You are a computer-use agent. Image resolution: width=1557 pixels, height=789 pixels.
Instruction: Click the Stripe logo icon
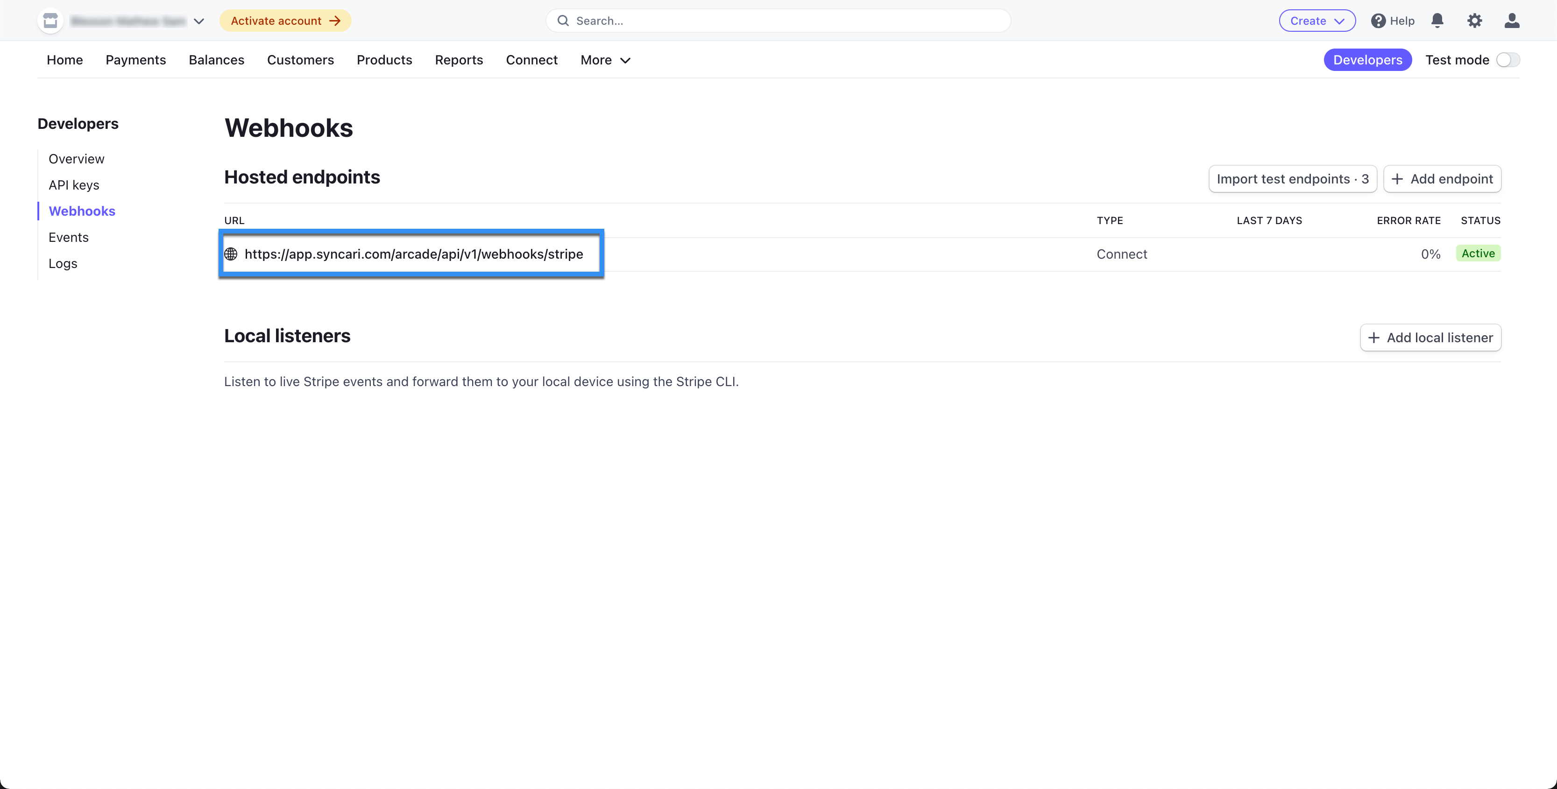50,20
